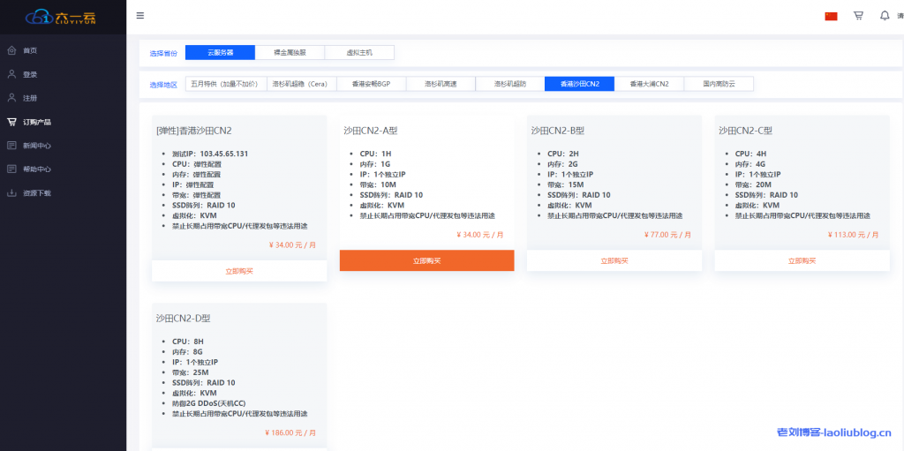904x451 pixels.
Task: Click the home icon beside 首页
Action: click(x=11, y=51)
